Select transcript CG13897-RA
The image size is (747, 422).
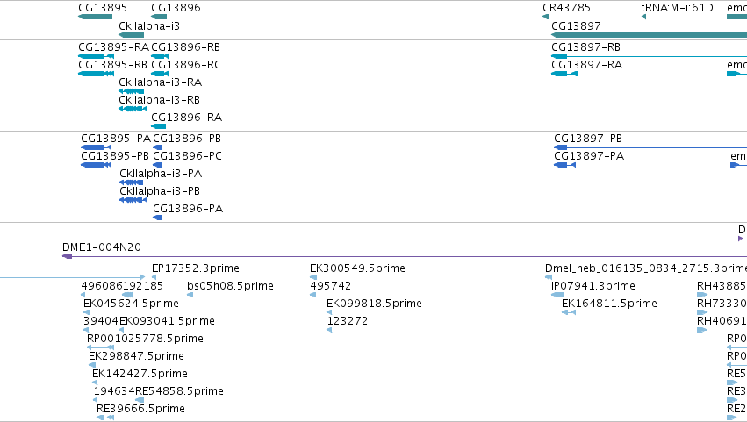(586, 65)
